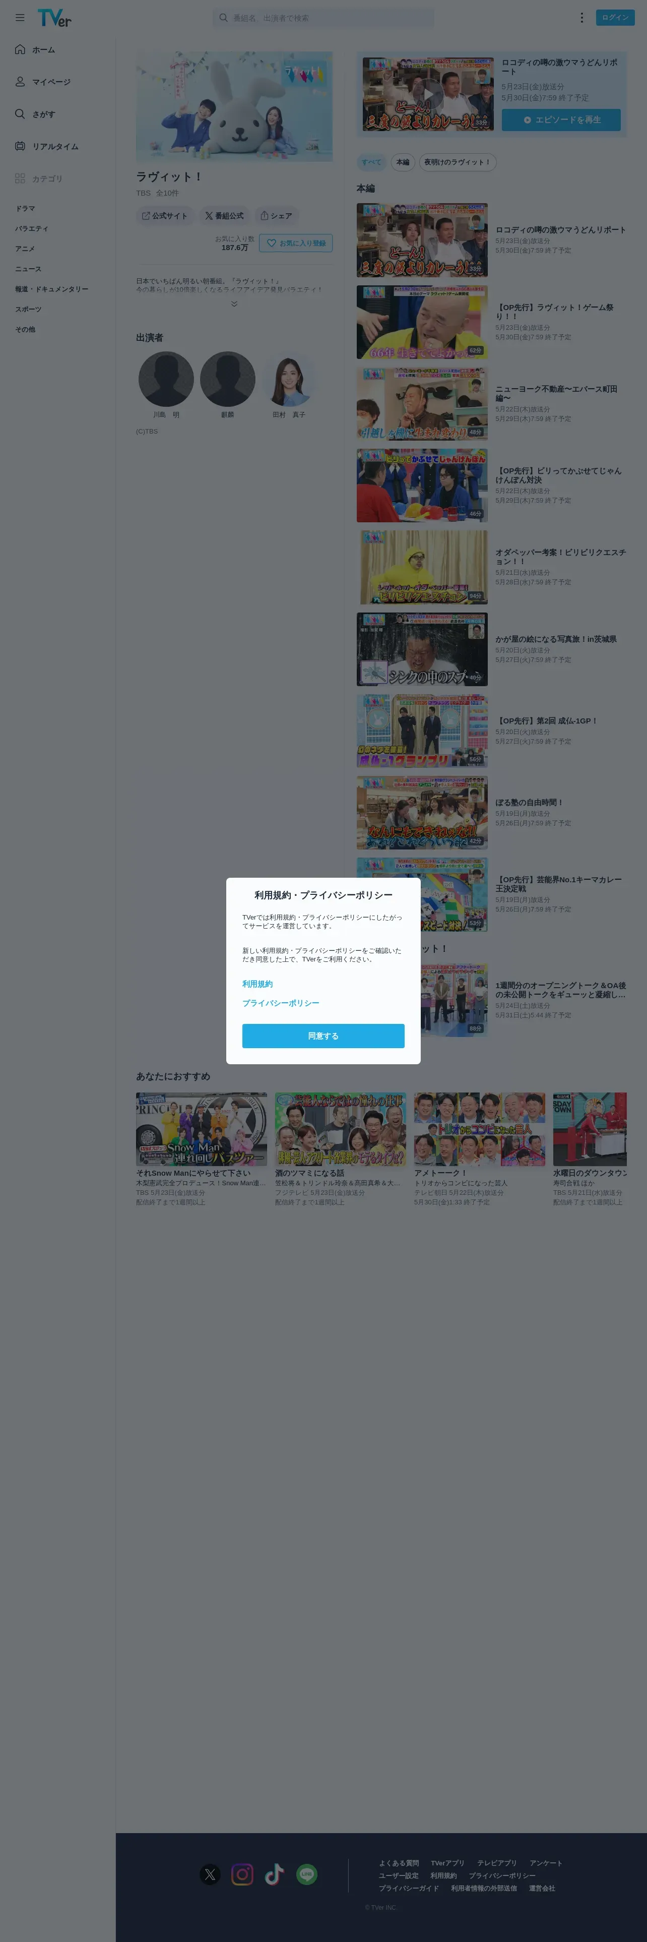
Task: Open 酒のツマミになる話 recommendation
Action: [x=341, y=1149]
